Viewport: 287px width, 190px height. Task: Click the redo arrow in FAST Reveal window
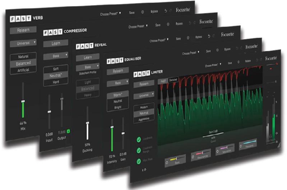point(214,36)
